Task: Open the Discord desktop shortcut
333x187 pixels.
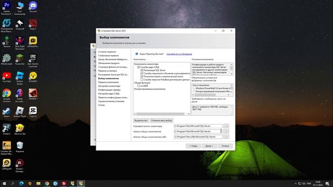Action: [x=33, y=7]
